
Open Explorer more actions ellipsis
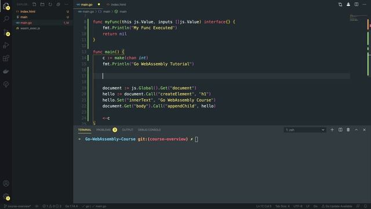point(67,4)
